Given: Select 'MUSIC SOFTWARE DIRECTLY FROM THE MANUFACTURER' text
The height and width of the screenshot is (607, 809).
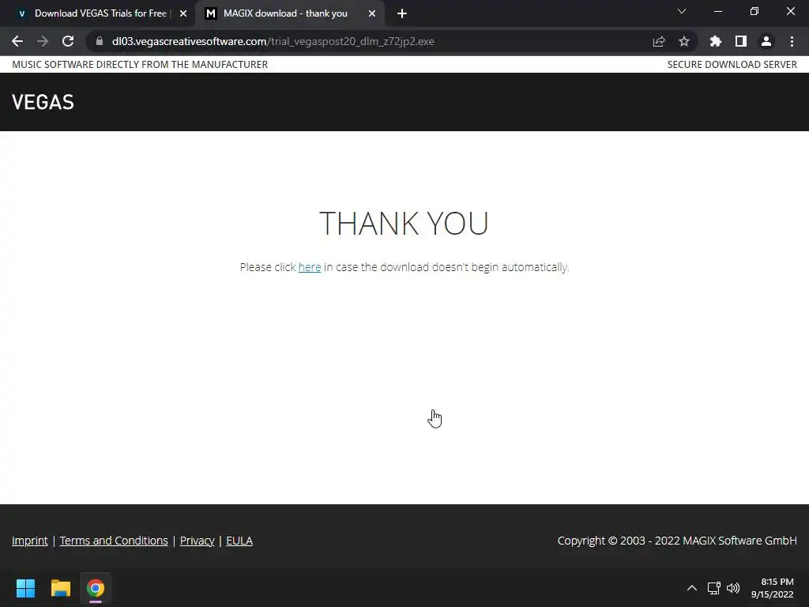Looking at the screenshot, I should (x=140, y=65).
